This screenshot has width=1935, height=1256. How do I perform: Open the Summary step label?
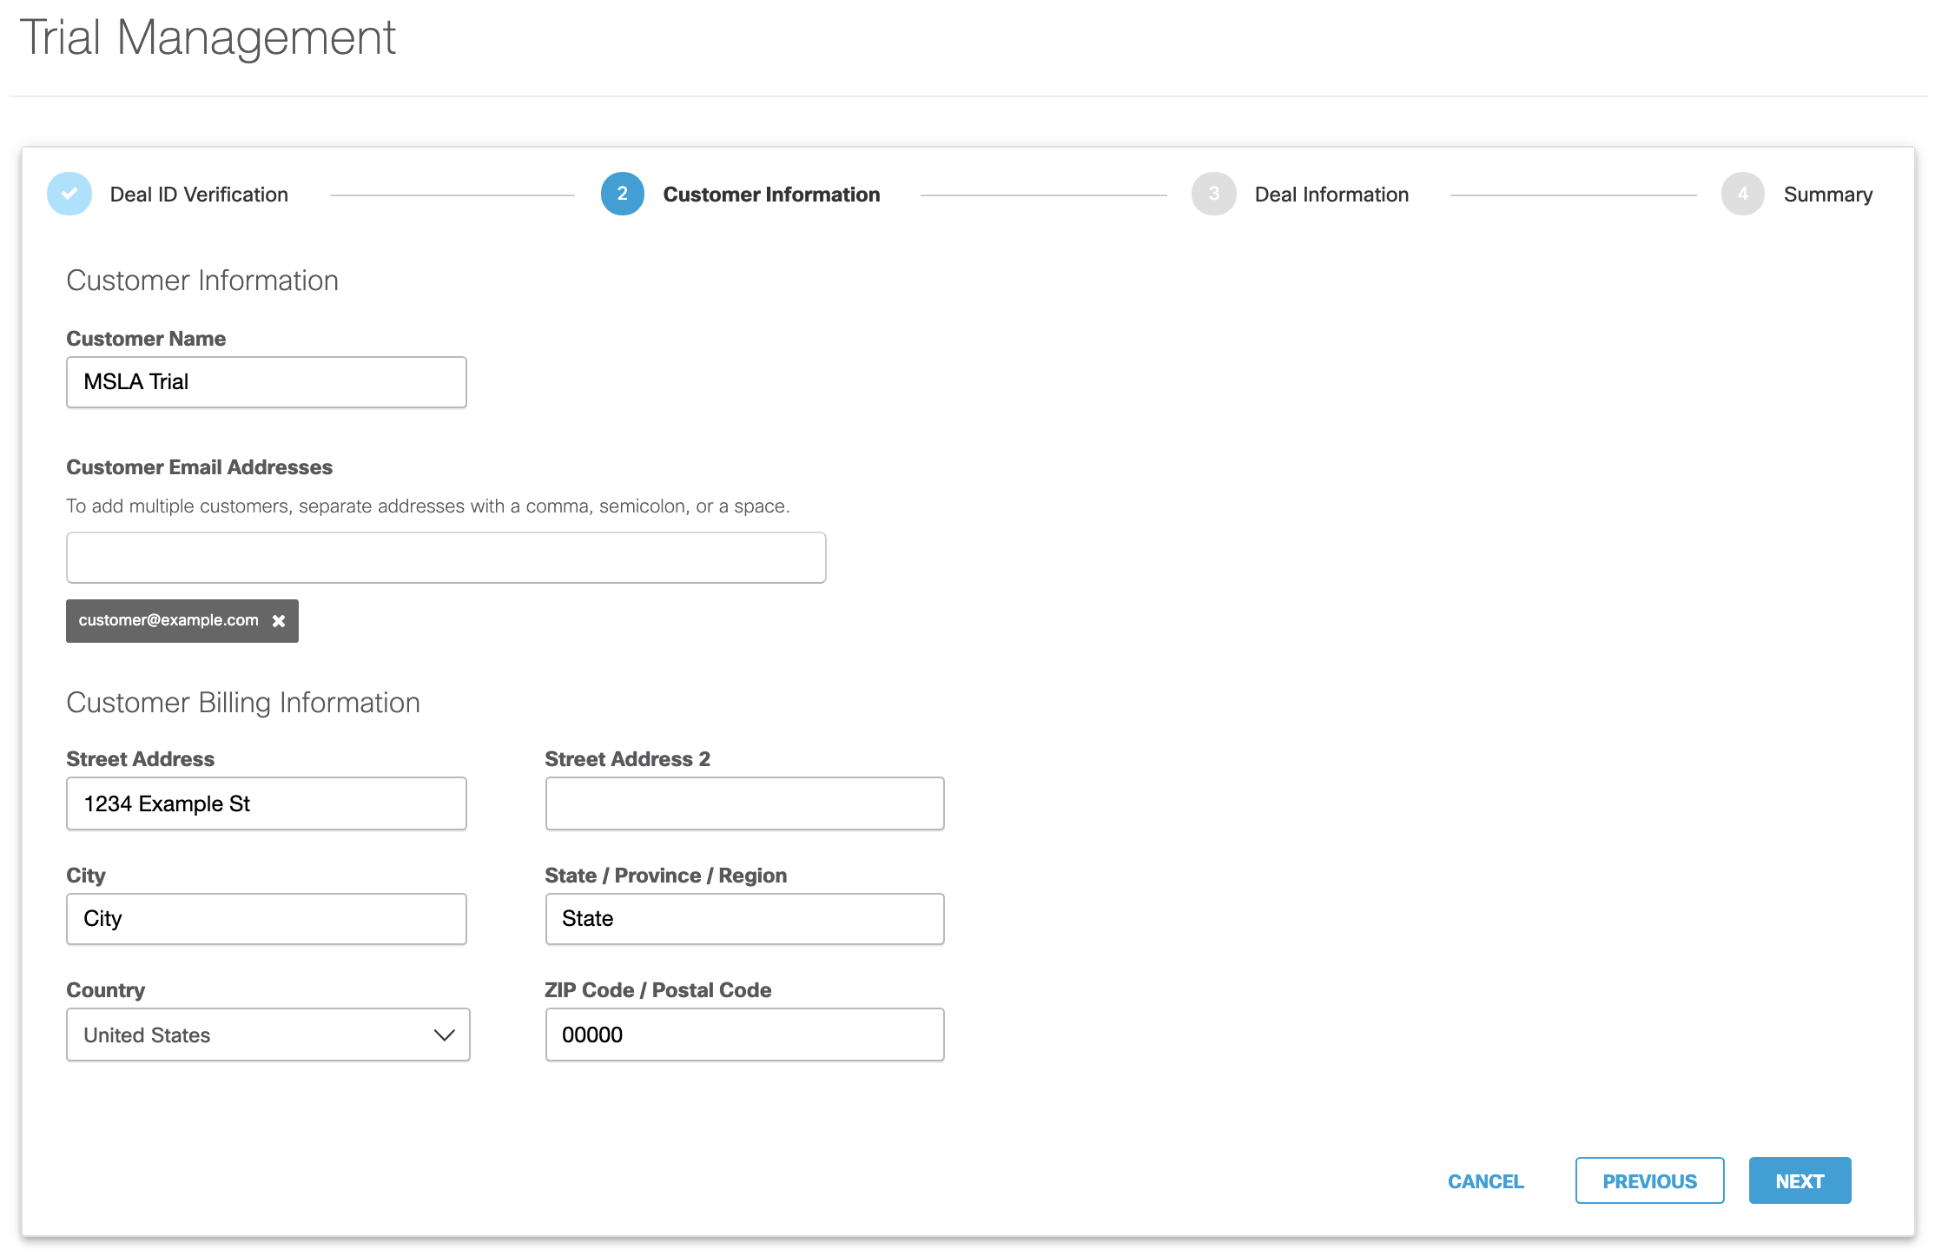tap(1827, 195)
